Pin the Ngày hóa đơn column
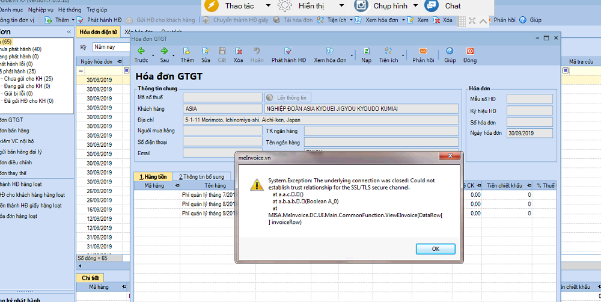Image resolution: width=601 pixels, height=302 pixels. point(119,61)
